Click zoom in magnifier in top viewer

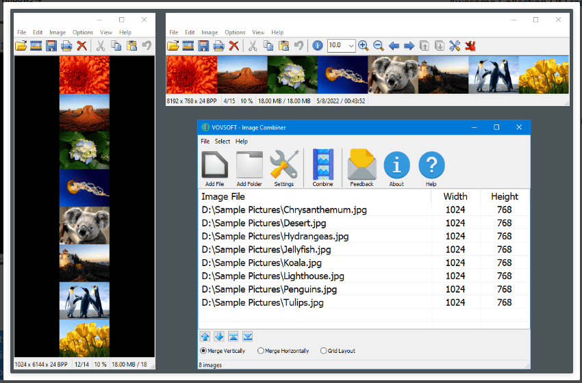click(x=364, y=46)
